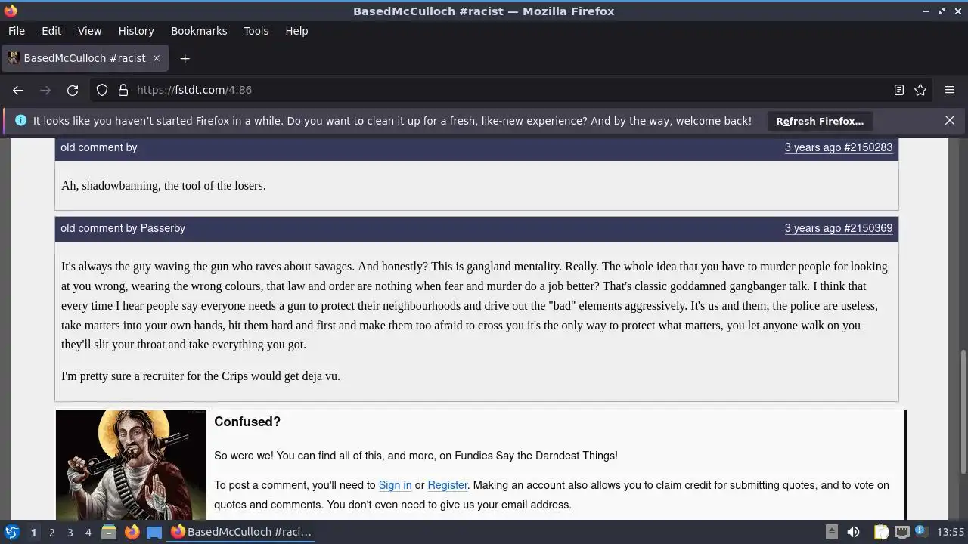Image resolution: width=968 pixels, height=544 pixels.
Task: Open the application launcher menu in taskbar
Action: pyautogui.click(x=11, y=532)
